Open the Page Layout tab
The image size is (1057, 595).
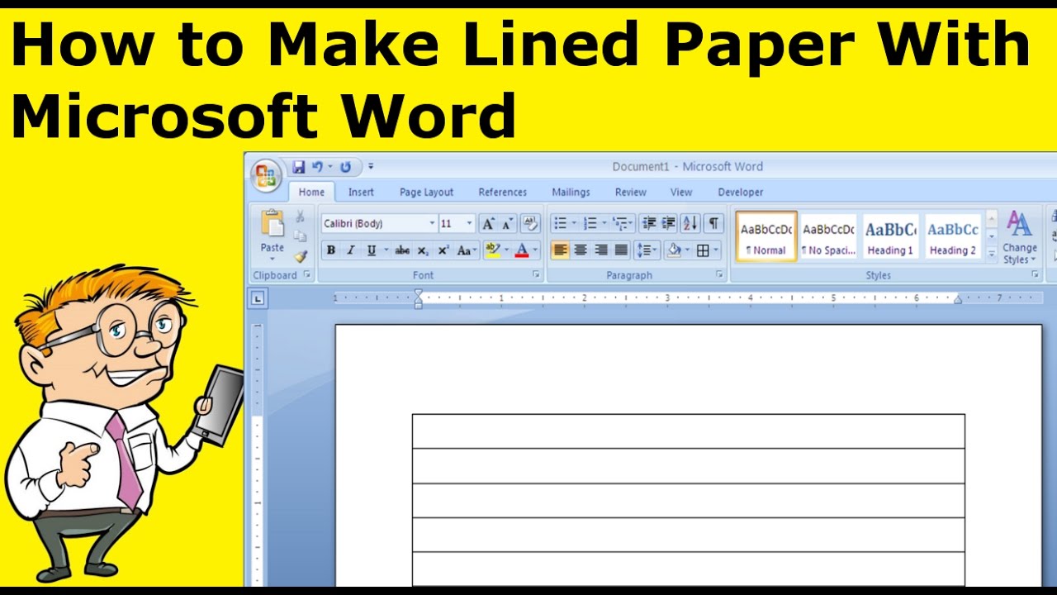coord(426,192)
